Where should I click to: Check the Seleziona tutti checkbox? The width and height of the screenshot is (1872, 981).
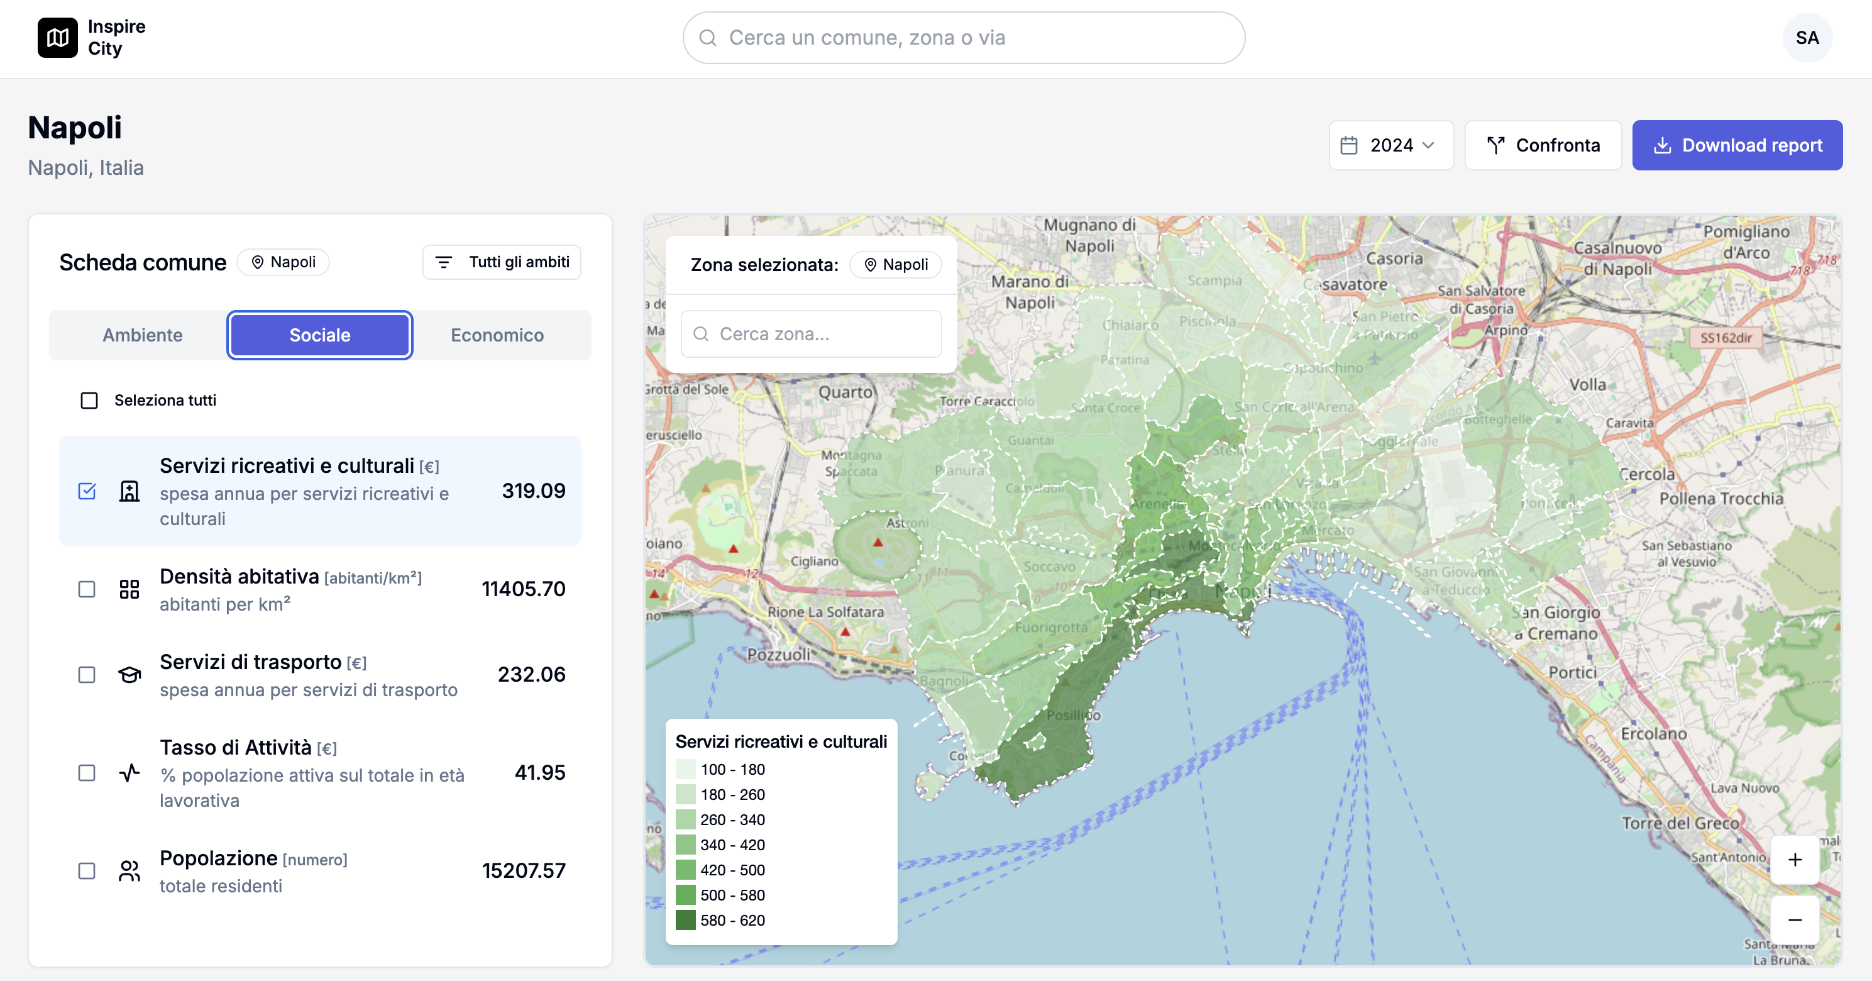[x=89, y=401]
